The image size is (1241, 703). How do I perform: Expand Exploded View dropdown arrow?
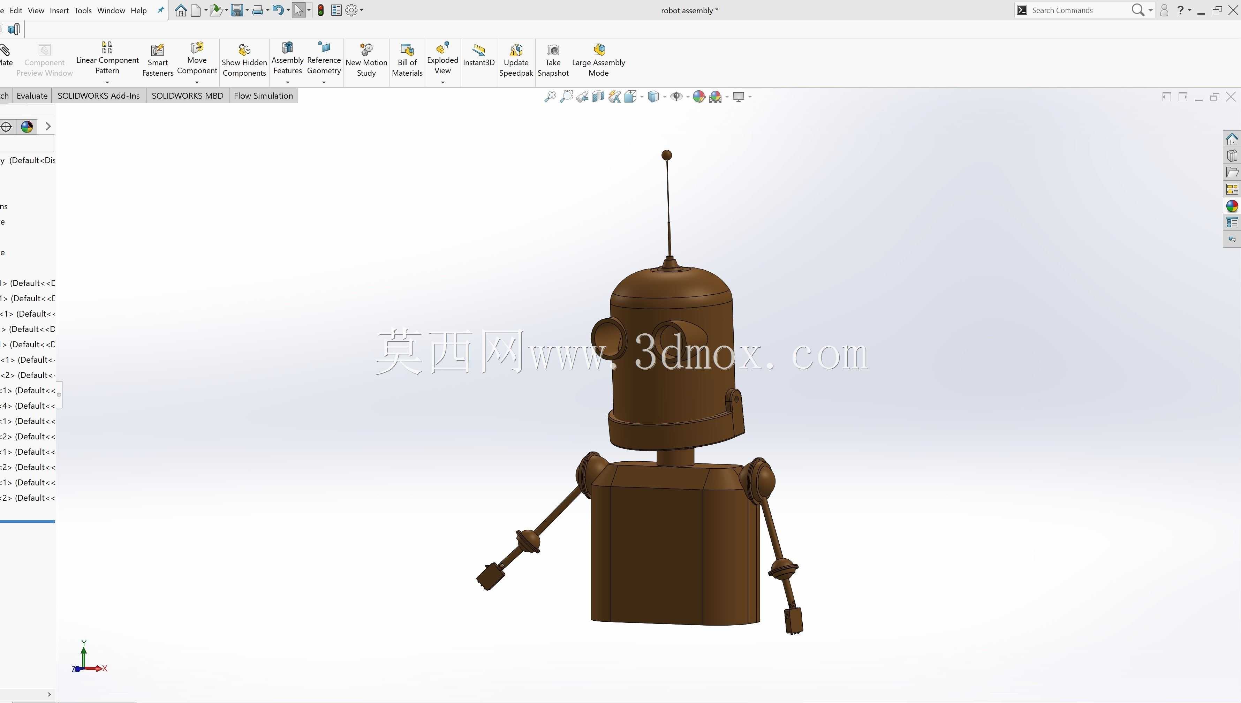pos(442,82)
